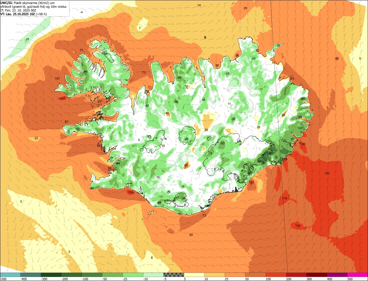Click the map value 101
The image size is (368, 281).
(57, 78)
